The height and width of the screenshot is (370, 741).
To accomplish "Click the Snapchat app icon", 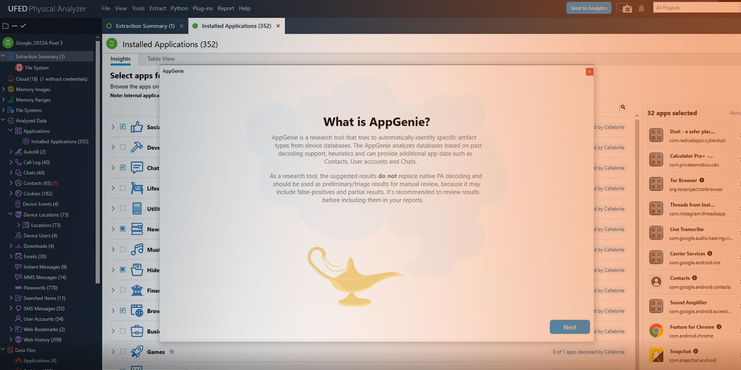I will (656, 355).
